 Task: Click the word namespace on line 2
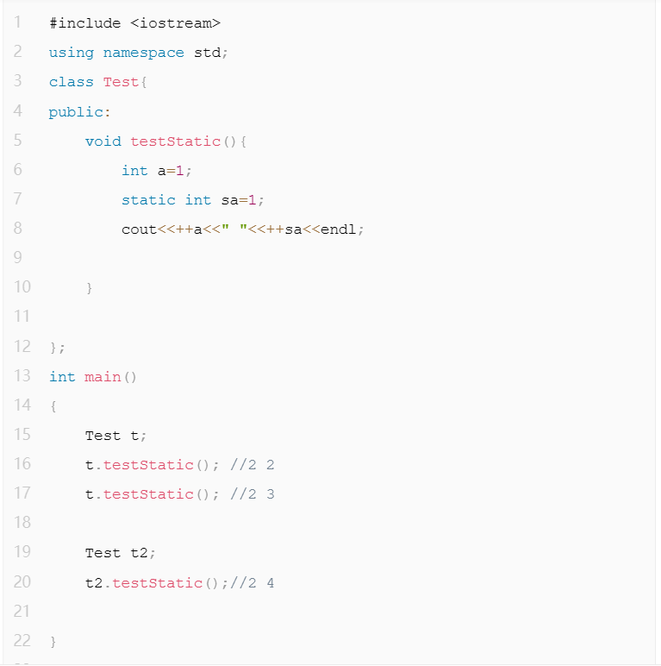(x=143, y=53)
